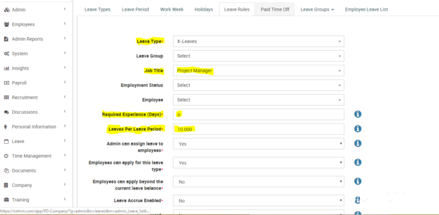This screenshot has width=439, height=215.
Task: Click the Personal Information person icon
Action: [6, 127]
